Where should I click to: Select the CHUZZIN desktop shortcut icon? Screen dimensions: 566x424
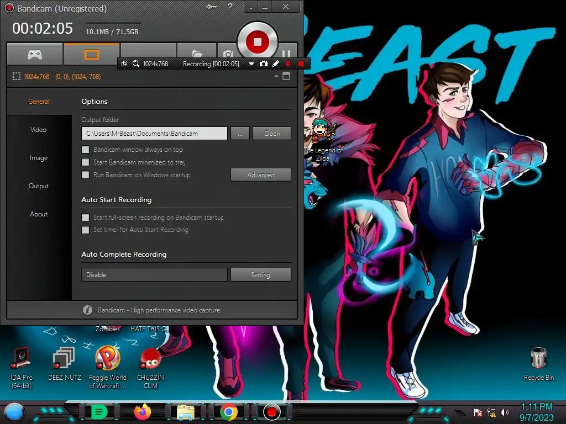(150, 368)
